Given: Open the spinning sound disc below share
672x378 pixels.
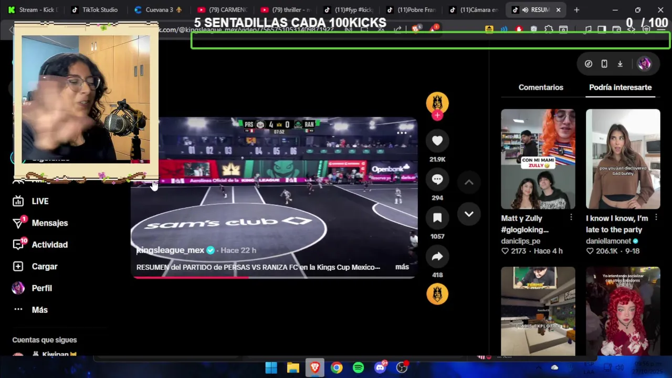Looking at the screenshot, I should [437, 294].
